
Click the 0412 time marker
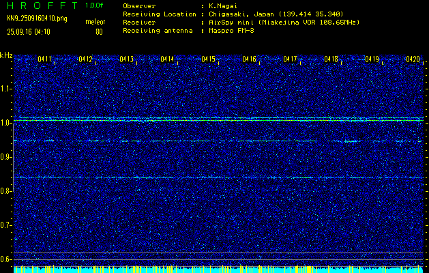[85, 59]
